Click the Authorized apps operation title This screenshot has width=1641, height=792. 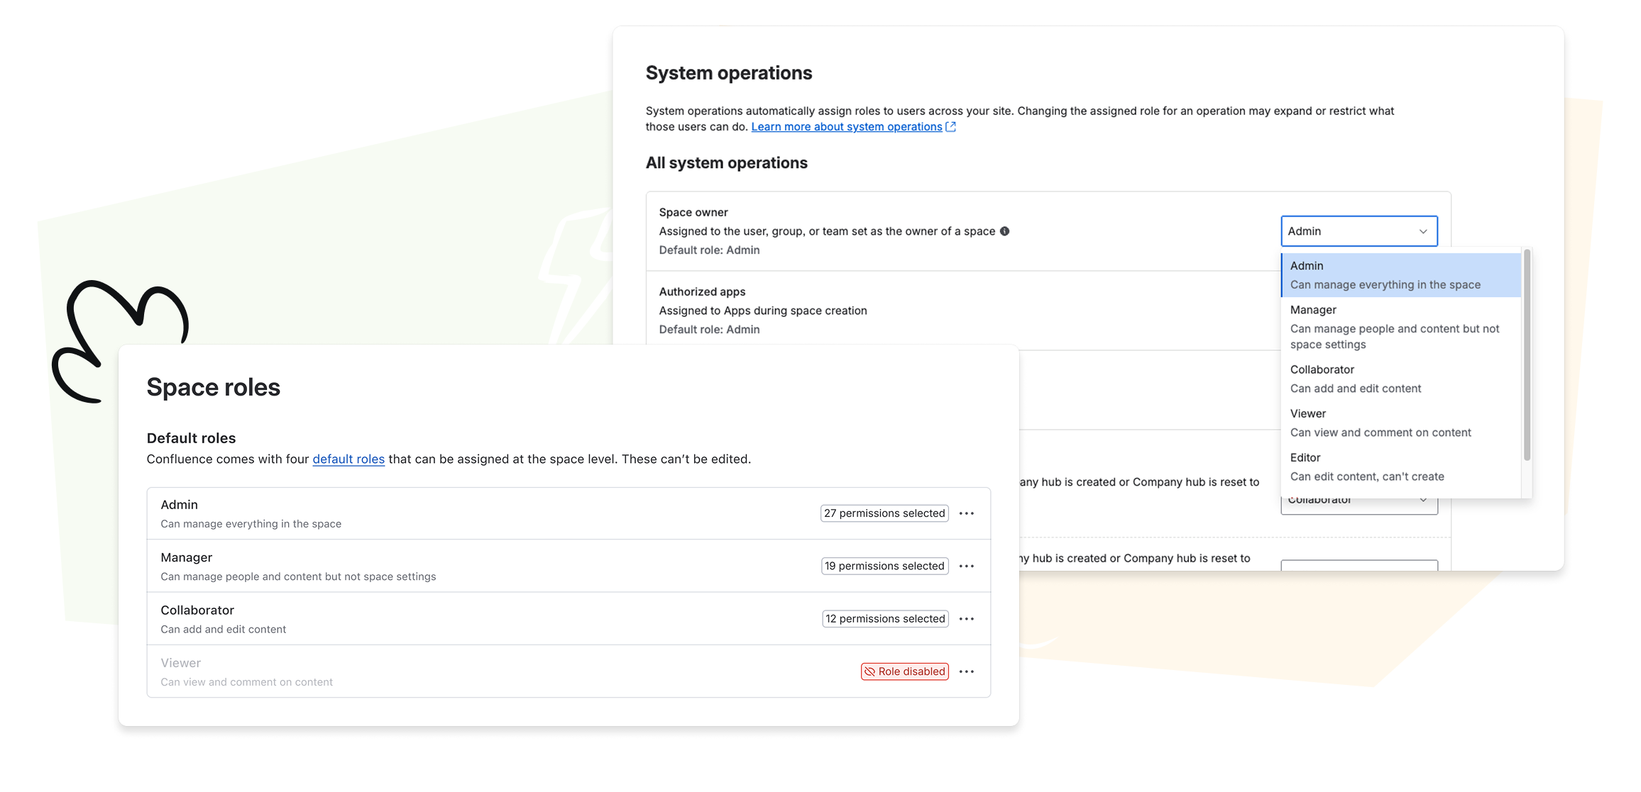[x=702, y=291]
